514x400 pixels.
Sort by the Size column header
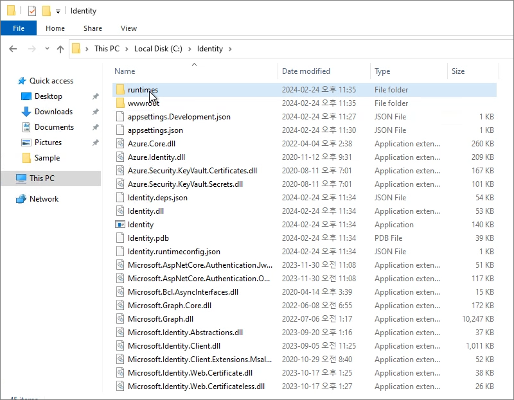click(458, 71)
